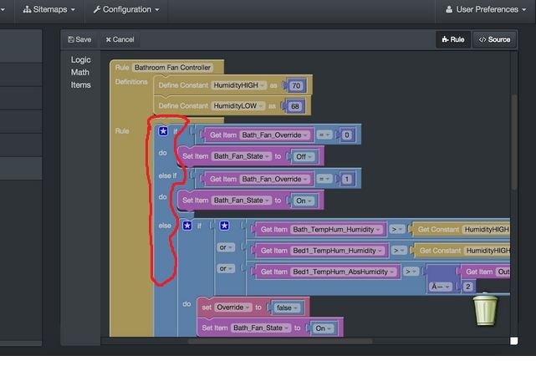Click the vertical workspace scrollbar
This screenshot has height=366, width=536.
[x=514, y=143]
